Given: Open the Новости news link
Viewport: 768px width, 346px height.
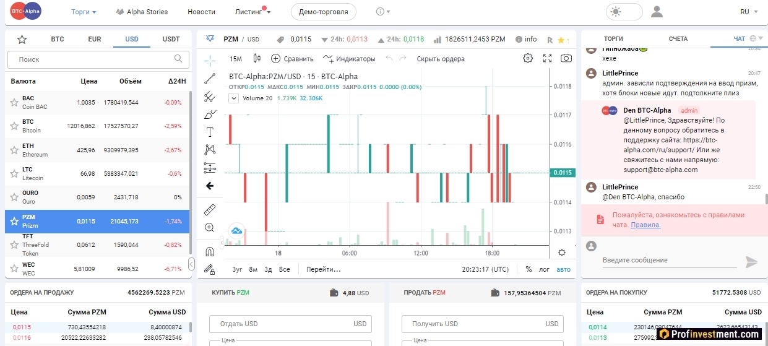Looking at the screenshot, I should (x=202, y=12).
